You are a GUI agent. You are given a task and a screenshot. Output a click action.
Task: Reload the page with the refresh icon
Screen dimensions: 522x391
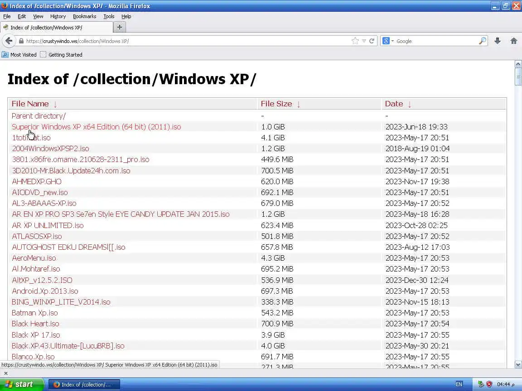coord(372,41)
